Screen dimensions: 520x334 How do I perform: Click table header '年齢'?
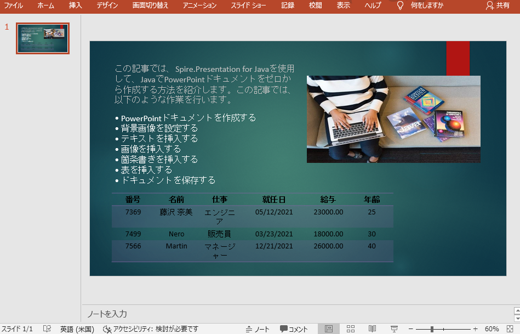click(372, 199)
